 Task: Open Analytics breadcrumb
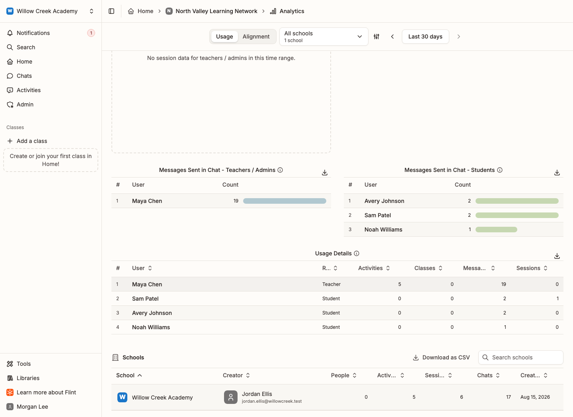tap(287, 11)
